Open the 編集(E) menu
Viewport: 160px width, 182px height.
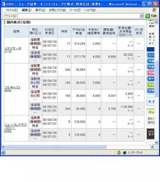[26, 10]
